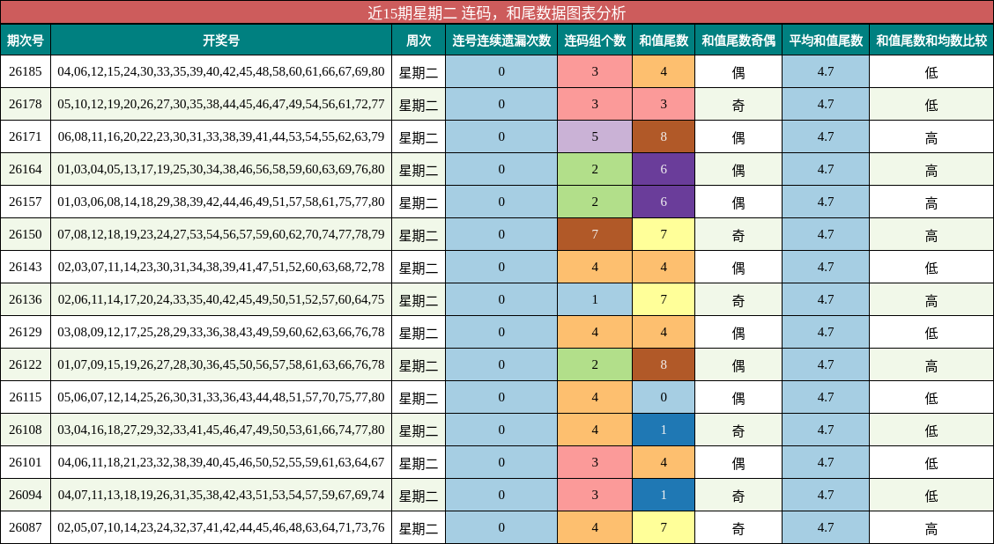Click '高' comparison cell in row 26087
This screenshot has height=544, width=994.
tap(931, 528)
